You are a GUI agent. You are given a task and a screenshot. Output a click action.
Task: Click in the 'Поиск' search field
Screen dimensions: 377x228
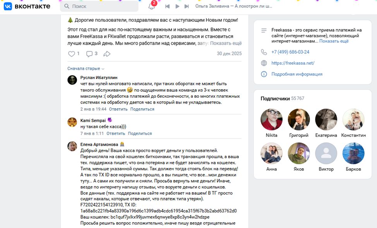[99, 6]
